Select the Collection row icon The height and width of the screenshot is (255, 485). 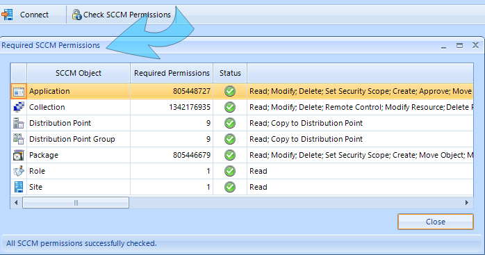(19, 107)
